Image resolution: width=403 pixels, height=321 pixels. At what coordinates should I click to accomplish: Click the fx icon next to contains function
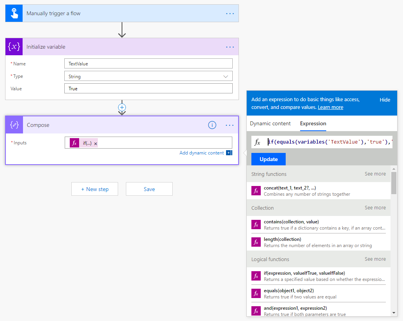point(256,225)
